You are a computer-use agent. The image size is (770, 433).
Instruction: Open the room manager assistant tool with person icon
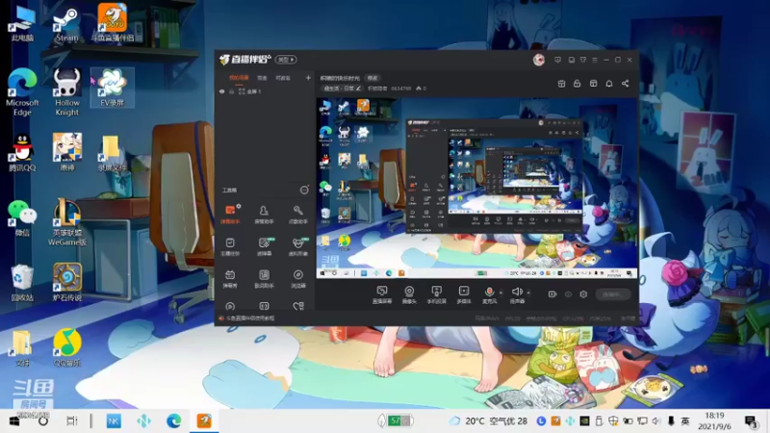point(264,215)
